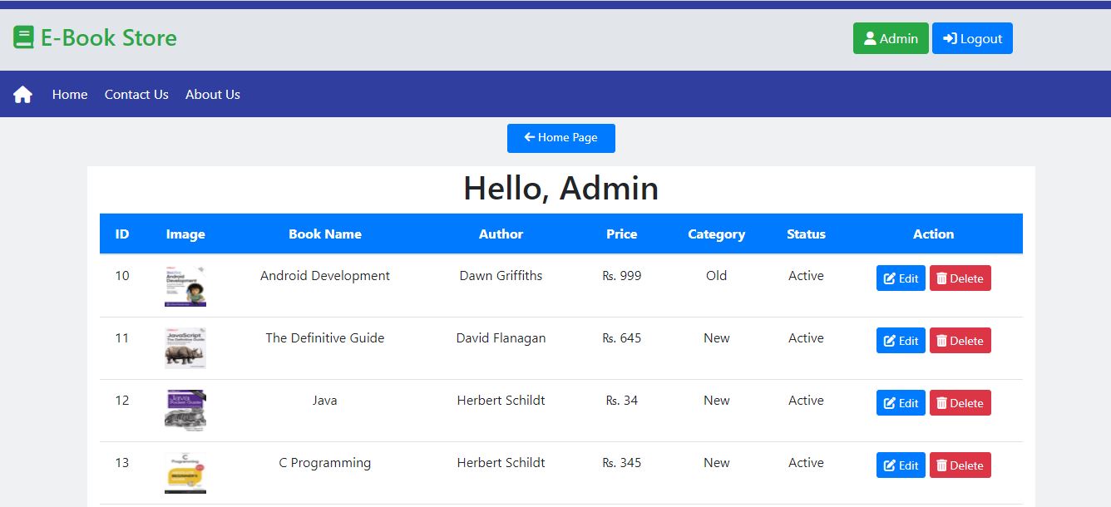Click the Admin button

point(891,37)
